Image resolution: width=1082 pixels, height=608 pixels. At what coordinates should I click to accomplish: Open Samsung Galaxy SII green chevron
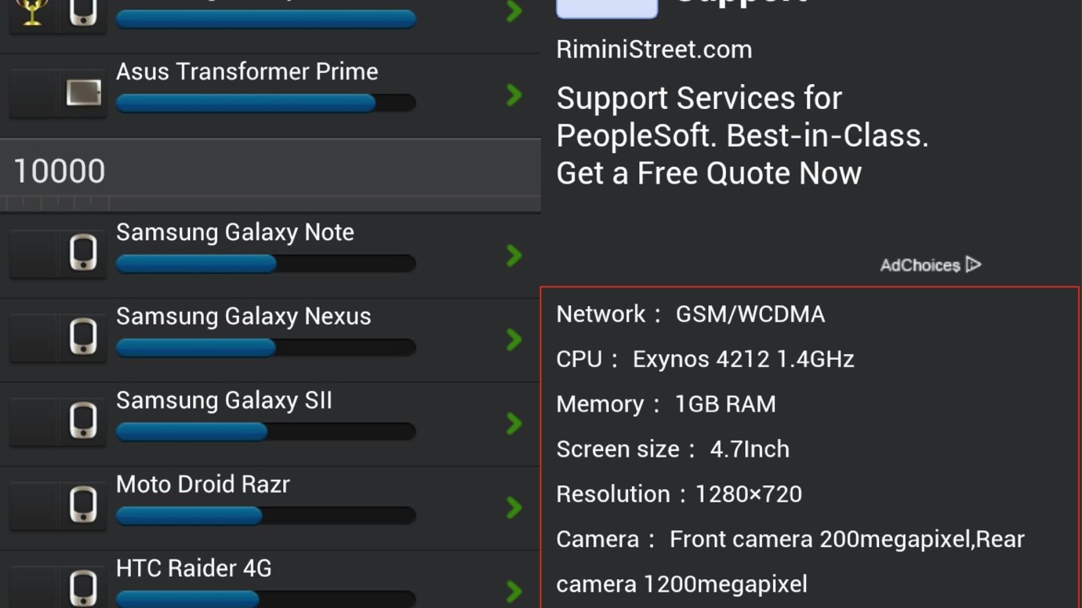514,424
